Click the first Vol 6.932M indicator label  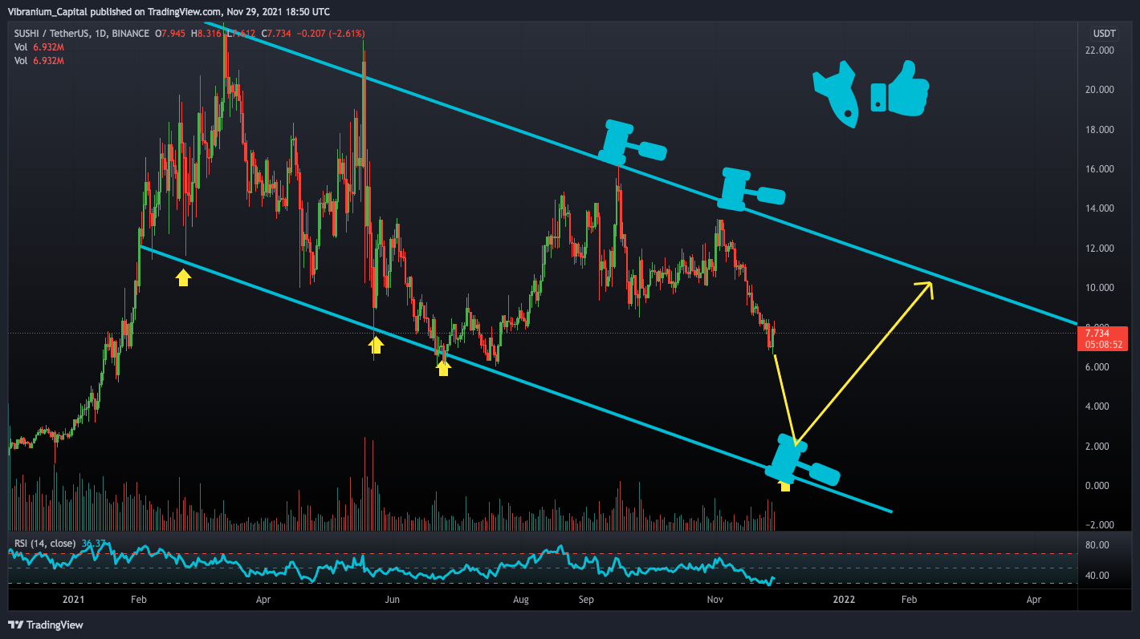point(39,47)
